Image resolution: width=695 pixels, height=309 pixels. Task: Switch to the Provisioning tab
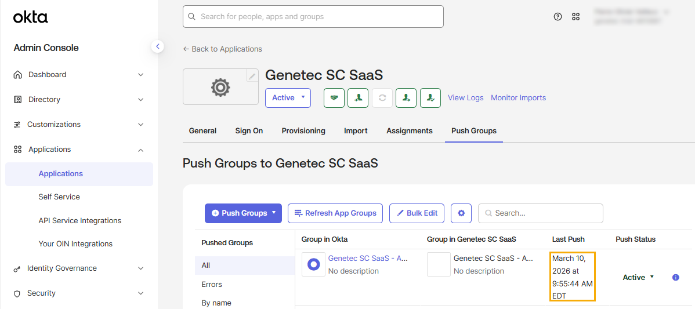(303, 131)
